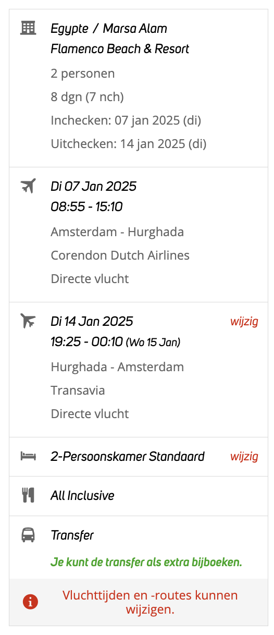Viewport: 274px width, 635px height.
Task: Click the All Inclusive label
Action: [82, 495]
